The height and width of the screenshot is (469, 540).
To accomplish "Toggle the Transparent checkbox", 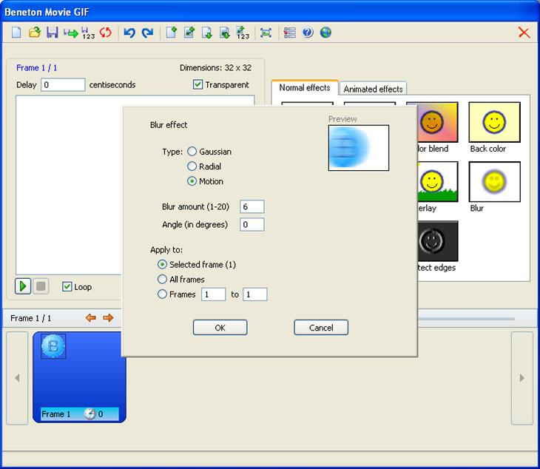I will pos(198,84).
